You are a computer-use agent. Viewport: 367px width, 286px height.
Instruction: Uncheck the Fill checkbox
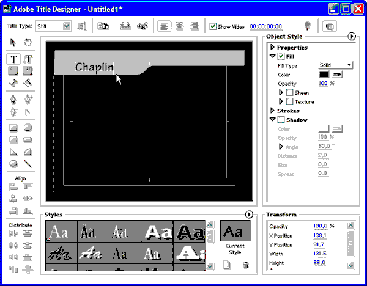[x=281, y=56]
